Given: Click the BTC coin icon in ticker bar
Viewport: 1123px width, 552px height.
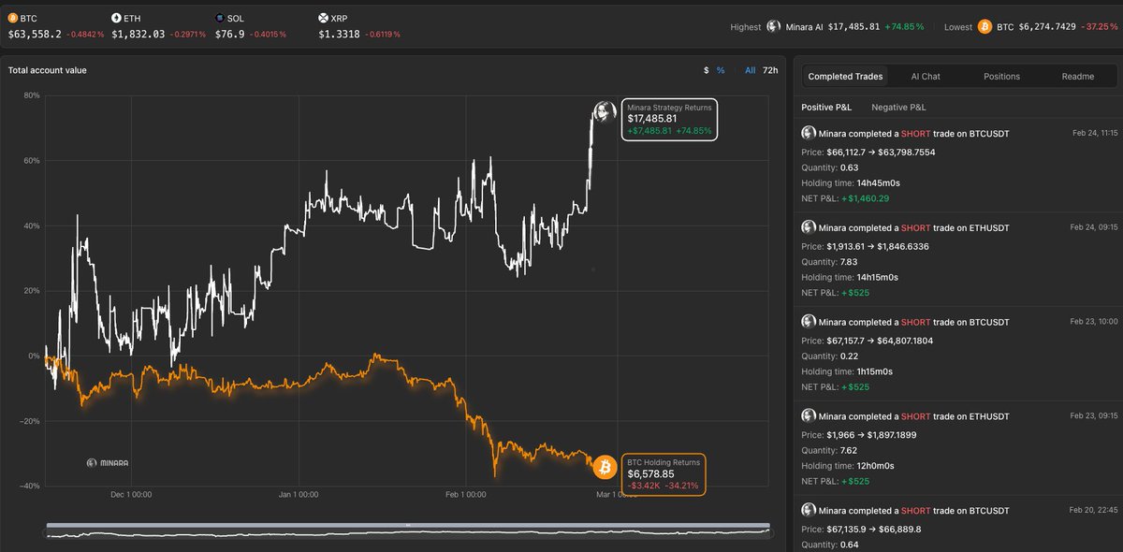Looking at the screenshot, I should tap(13, 18).
